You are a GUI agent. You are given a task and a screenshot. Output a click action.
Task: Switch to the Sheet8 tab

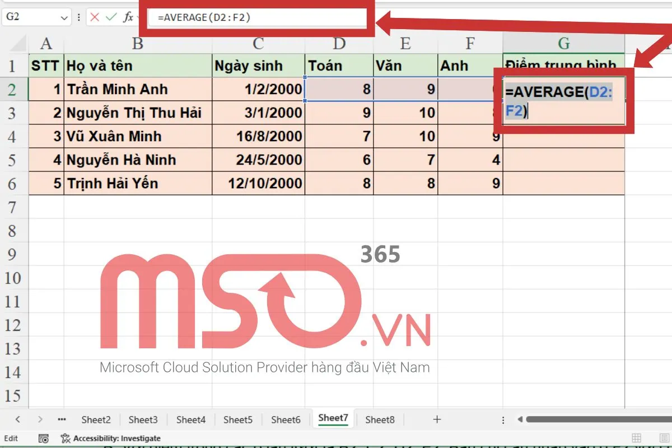coord(380,419)
